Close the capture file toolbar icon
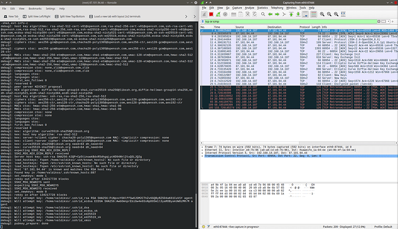This screenshot has width=398, height=229. [x=247, y=14]
